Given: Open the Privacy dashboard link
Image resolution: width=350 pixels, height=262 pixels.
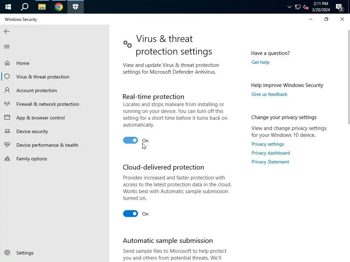Looking at the screenshot, I should (x=271, y=153).
